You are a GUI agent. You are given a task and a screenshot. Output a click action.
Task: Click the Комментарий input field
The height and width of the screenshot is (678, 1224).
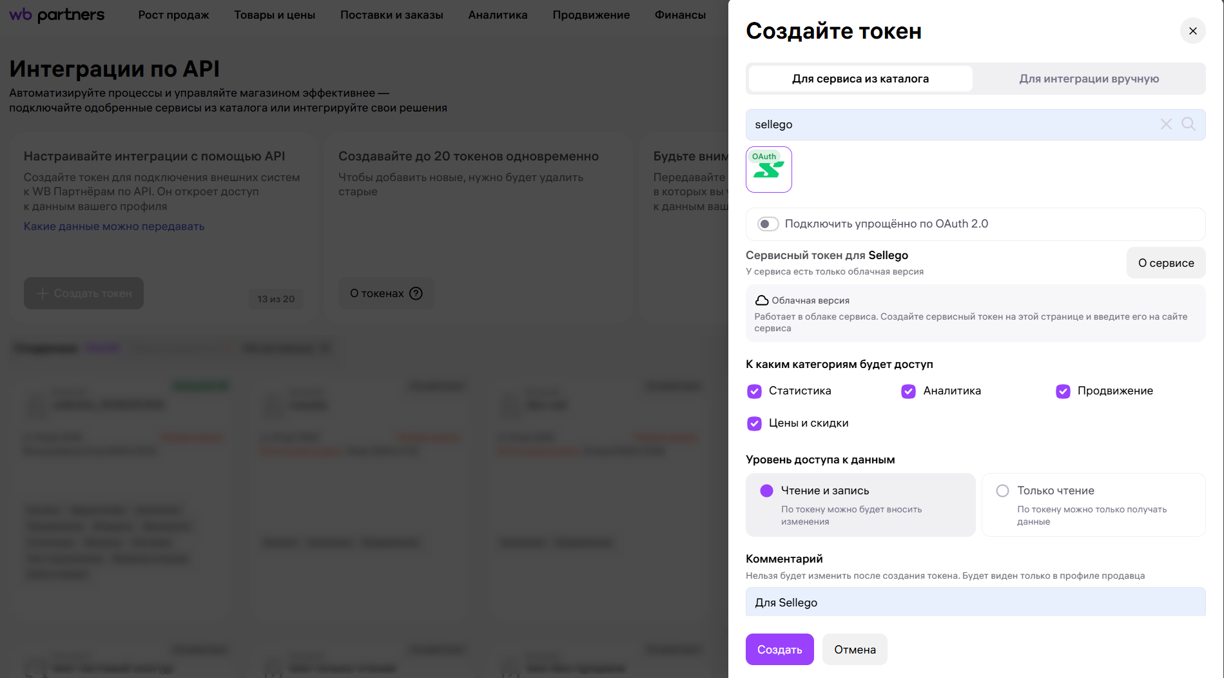tap(975, 602)
